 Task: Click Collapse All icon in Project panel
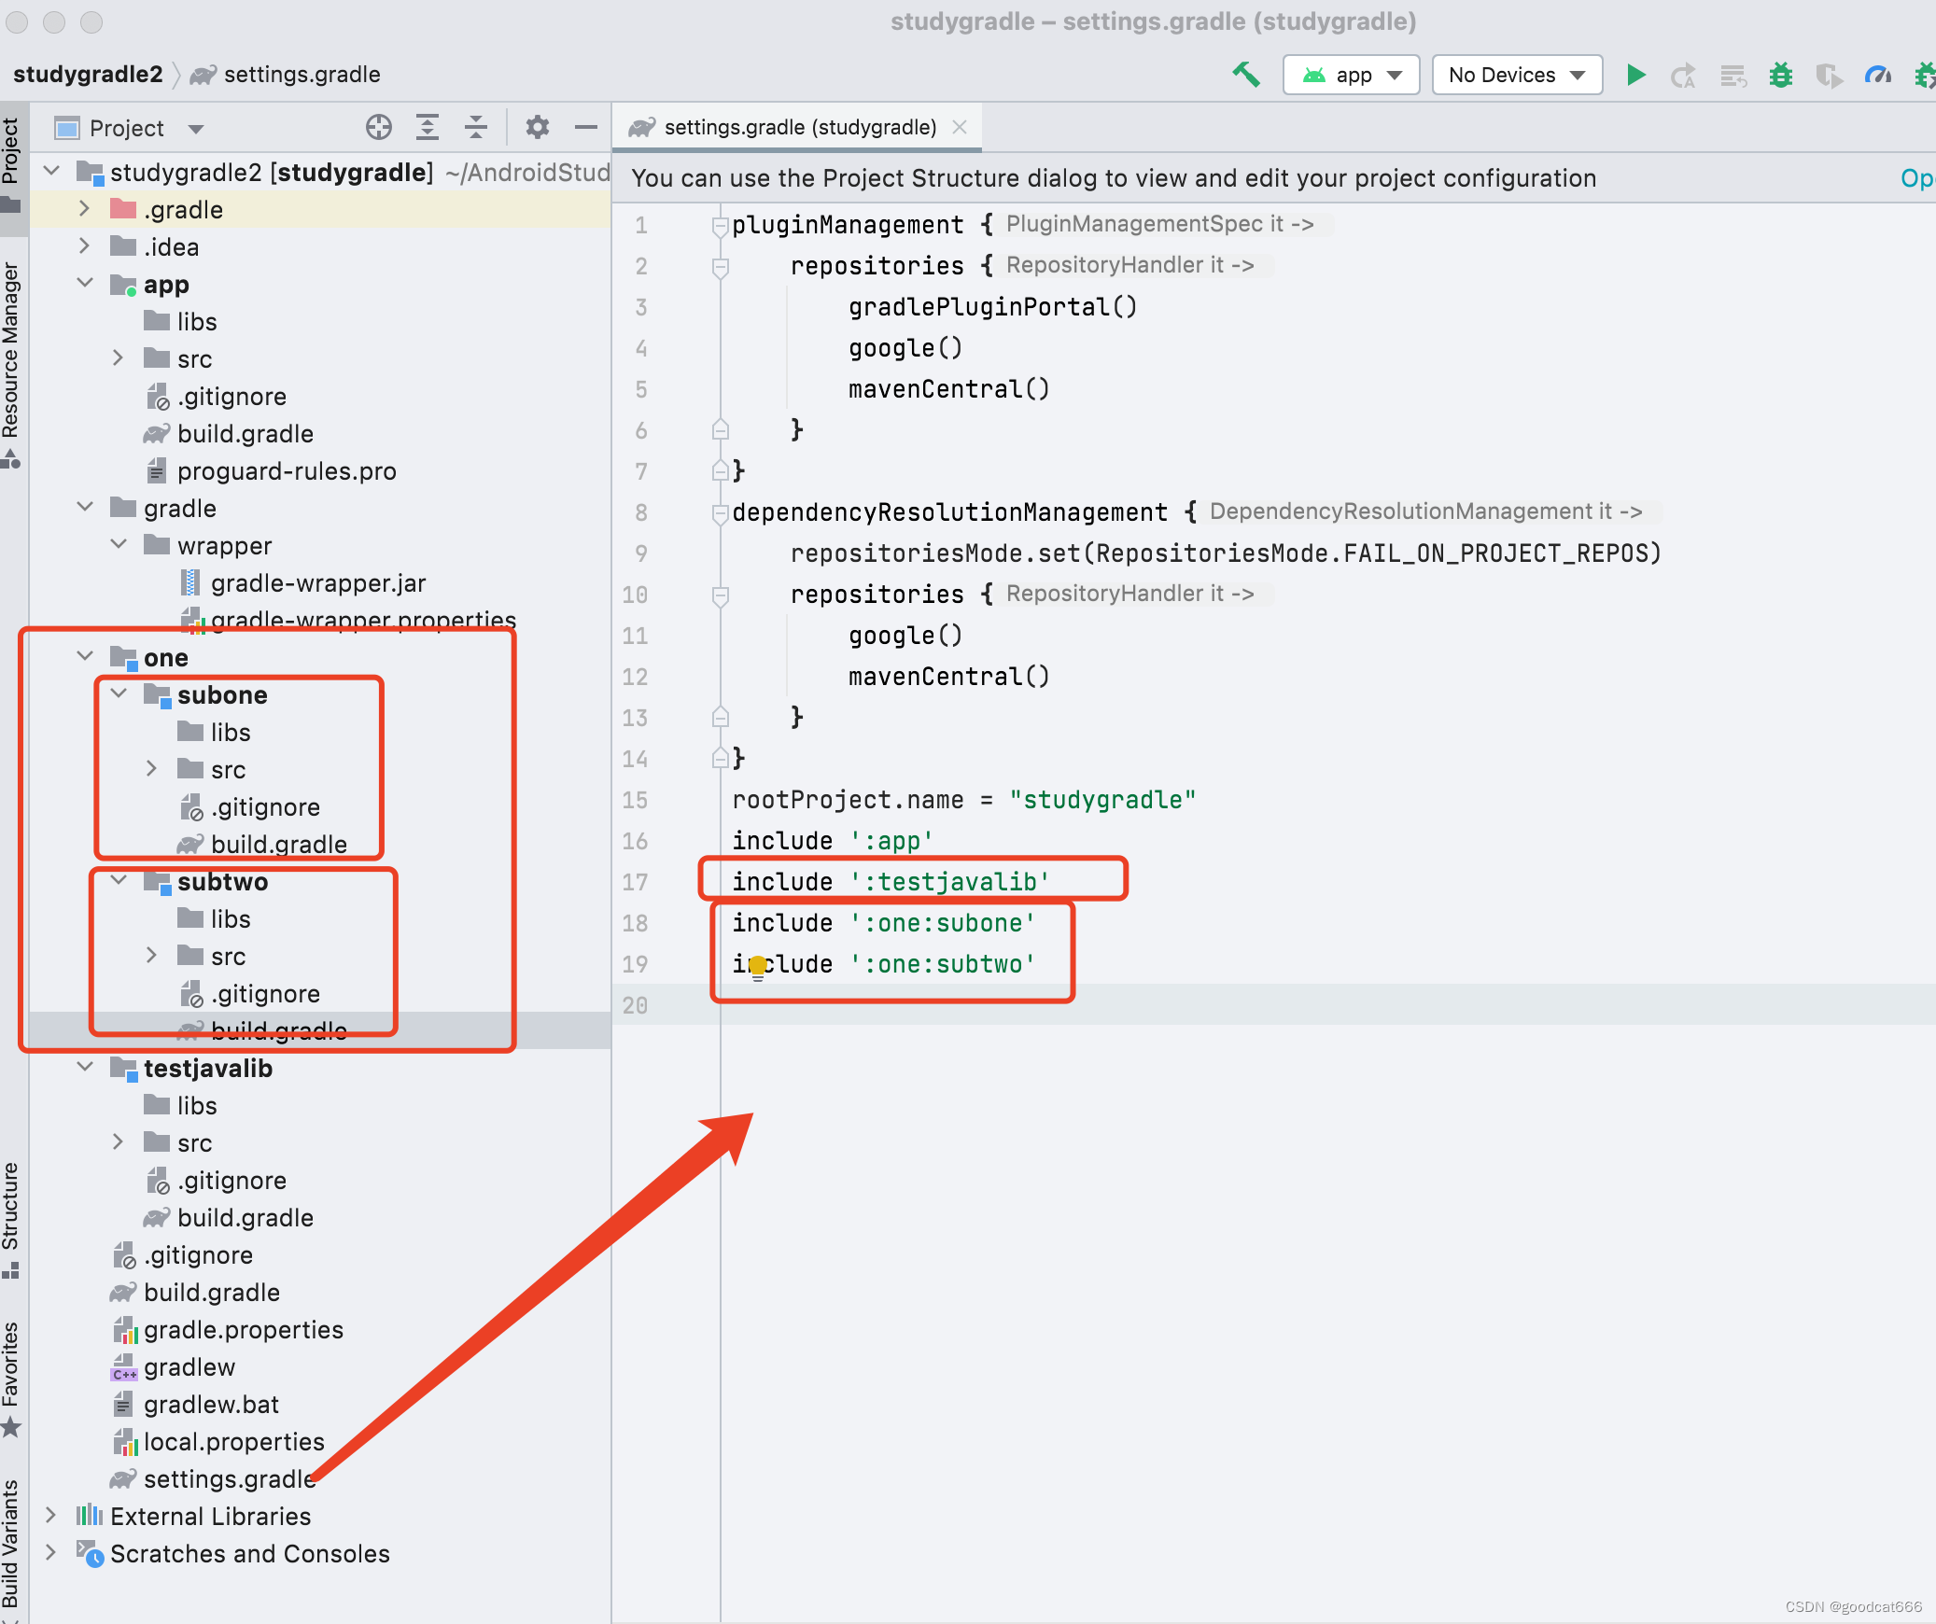click(476, 127)
